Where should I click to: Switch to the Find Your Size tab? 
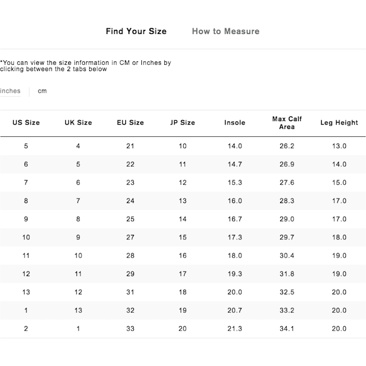click(136, 31)
